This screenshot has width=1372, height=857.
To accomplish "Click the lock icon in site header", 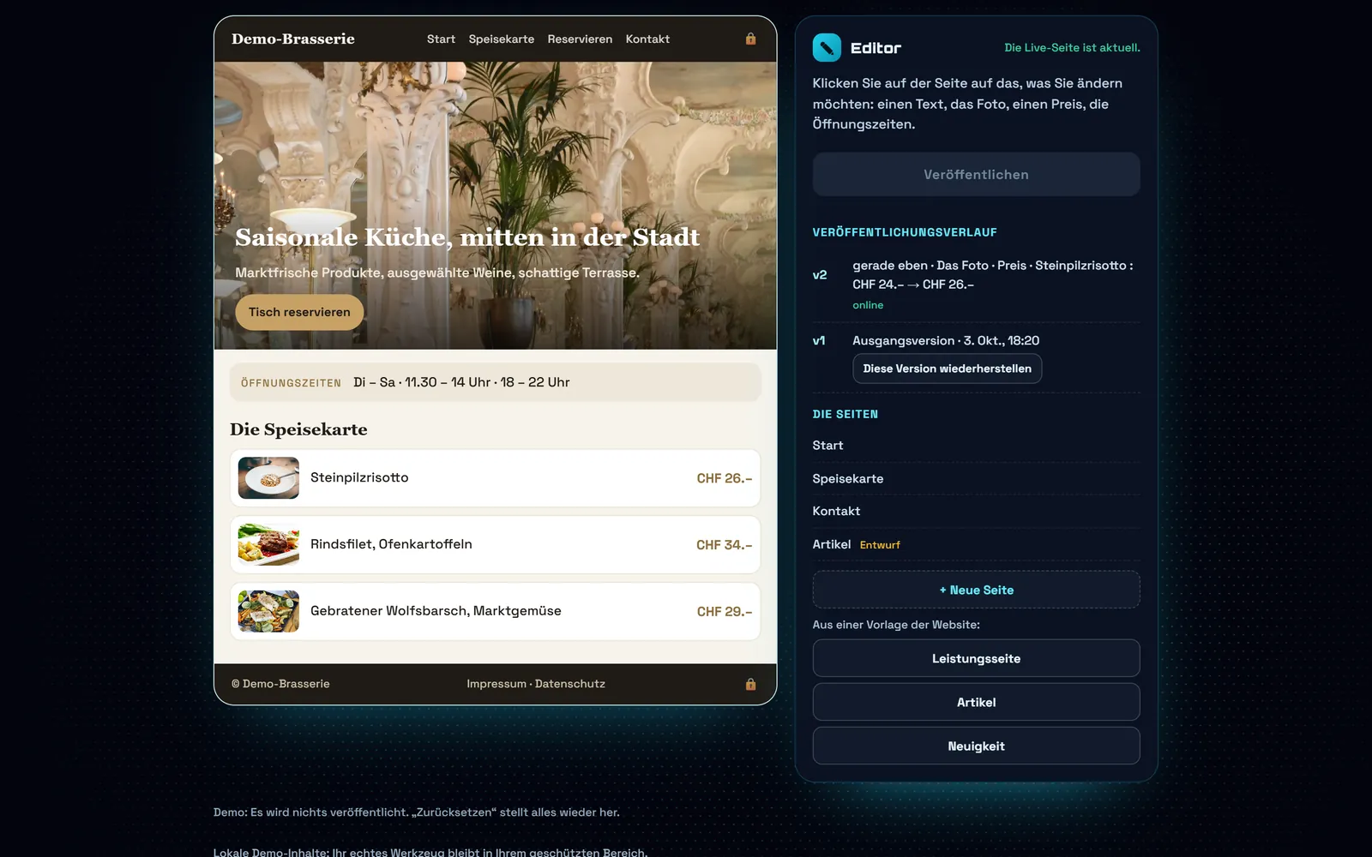I will 750,39.
